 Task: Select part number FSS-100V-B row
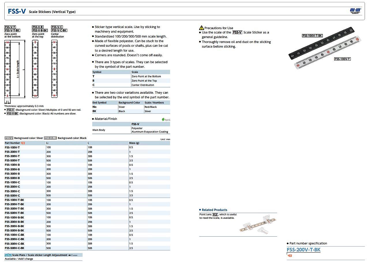pyautogui.click(x=87, y=165)
